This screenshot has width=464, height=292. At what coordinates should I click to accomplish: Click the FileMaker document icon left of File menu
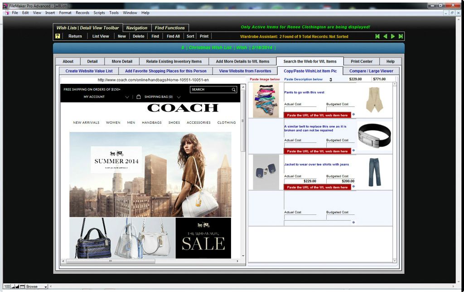point(7,13)
